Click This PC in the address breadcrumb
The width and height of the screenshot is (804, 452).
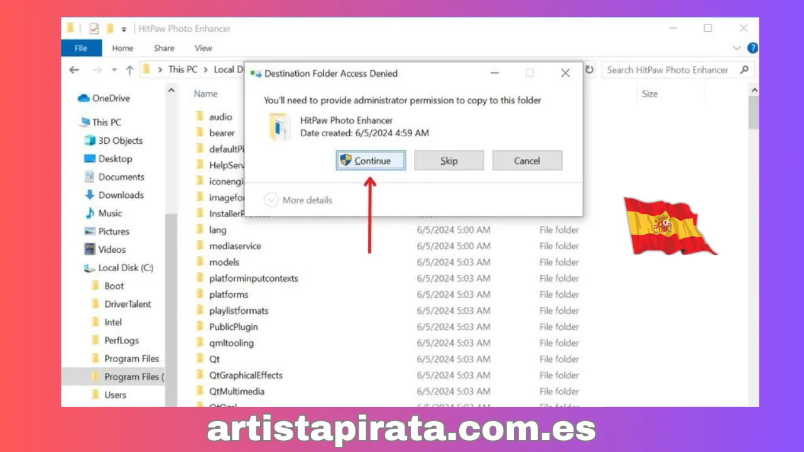click(183, 70)
